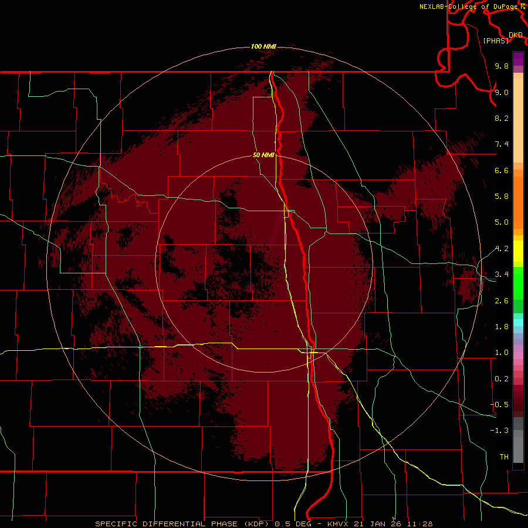
Task: Select the 7.4 value on the color scale
Action: pyautogui.click(x=502, y=144)
